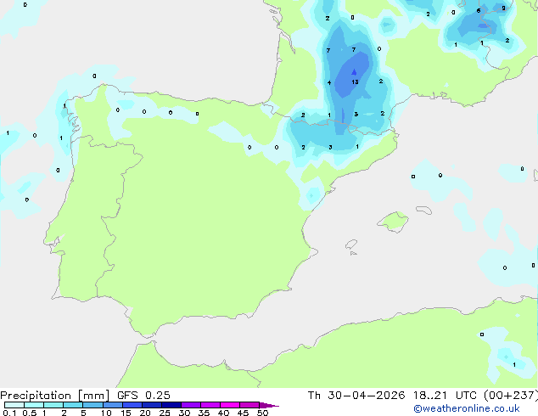Click the 25–30 mm dark blue swatch
Screen dimensions: 538x416
pyautogui.click(x=171, y=405)
